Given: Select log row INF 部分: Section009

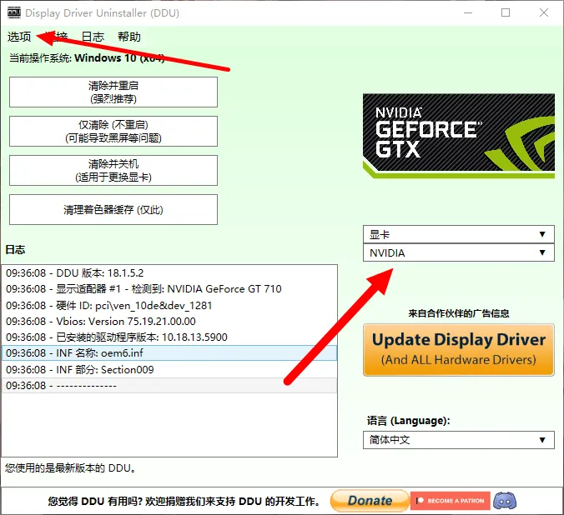Looking at the screenshot, I should point(169,369).
